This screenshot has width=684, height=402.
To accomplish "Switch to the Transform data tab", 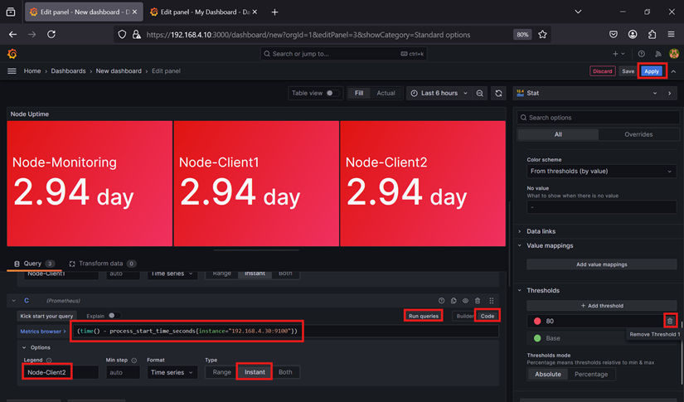I will pos(102,264).
